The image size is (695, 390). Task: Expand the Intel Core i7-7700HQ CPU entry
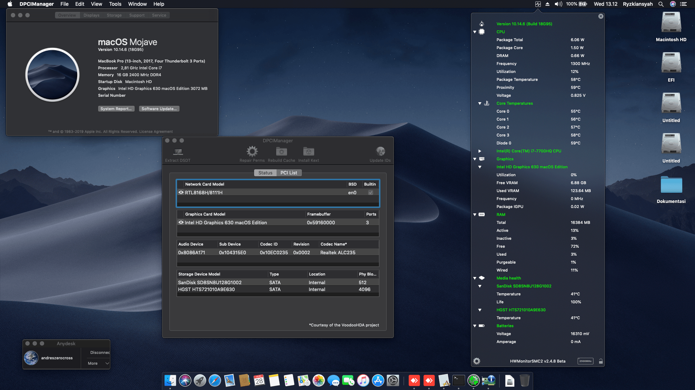click(x=480, y=151)
